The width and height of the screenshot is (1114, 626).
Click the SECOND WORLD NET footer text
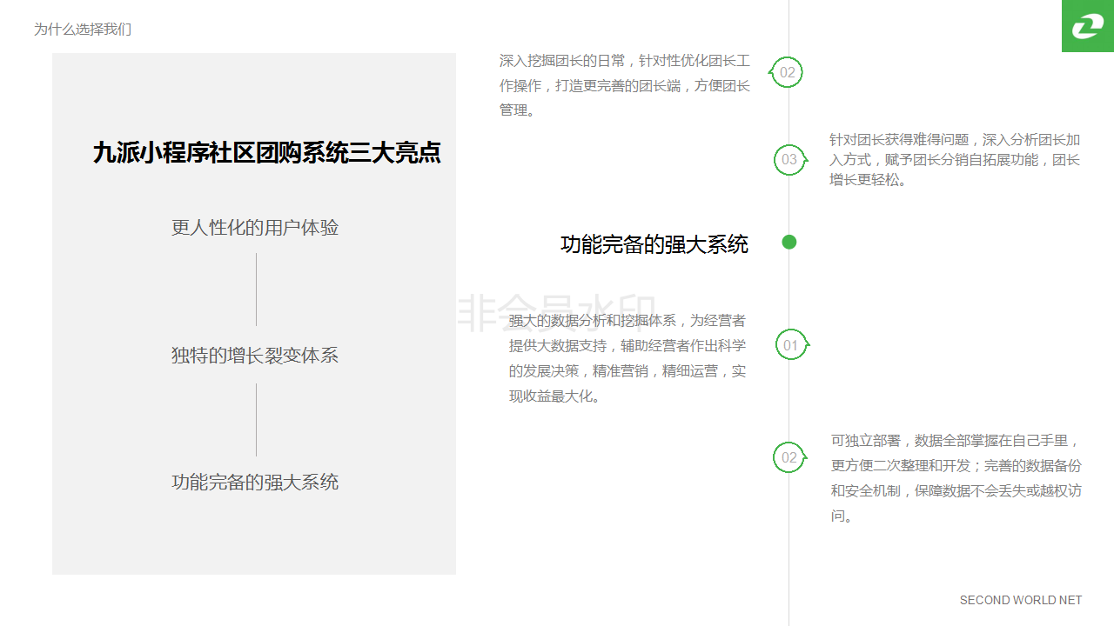1021,600
